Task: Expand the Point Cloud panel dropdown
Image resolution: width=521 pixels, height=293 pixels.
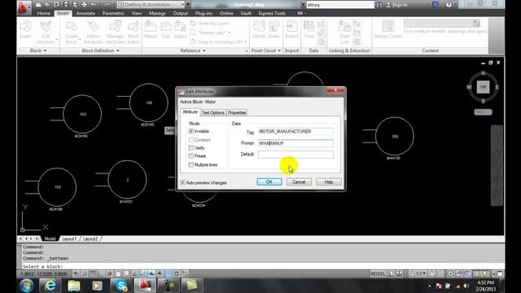Action: (x=266, y=50)
